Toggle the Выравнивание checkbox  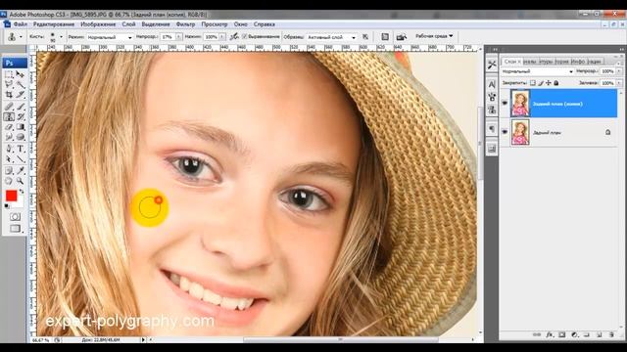point(245,37)
